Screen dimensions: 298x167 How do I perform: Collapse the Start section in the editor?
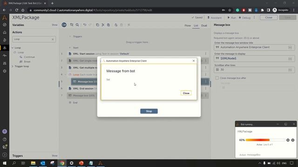pyautogui.click(x=70, y=48)
